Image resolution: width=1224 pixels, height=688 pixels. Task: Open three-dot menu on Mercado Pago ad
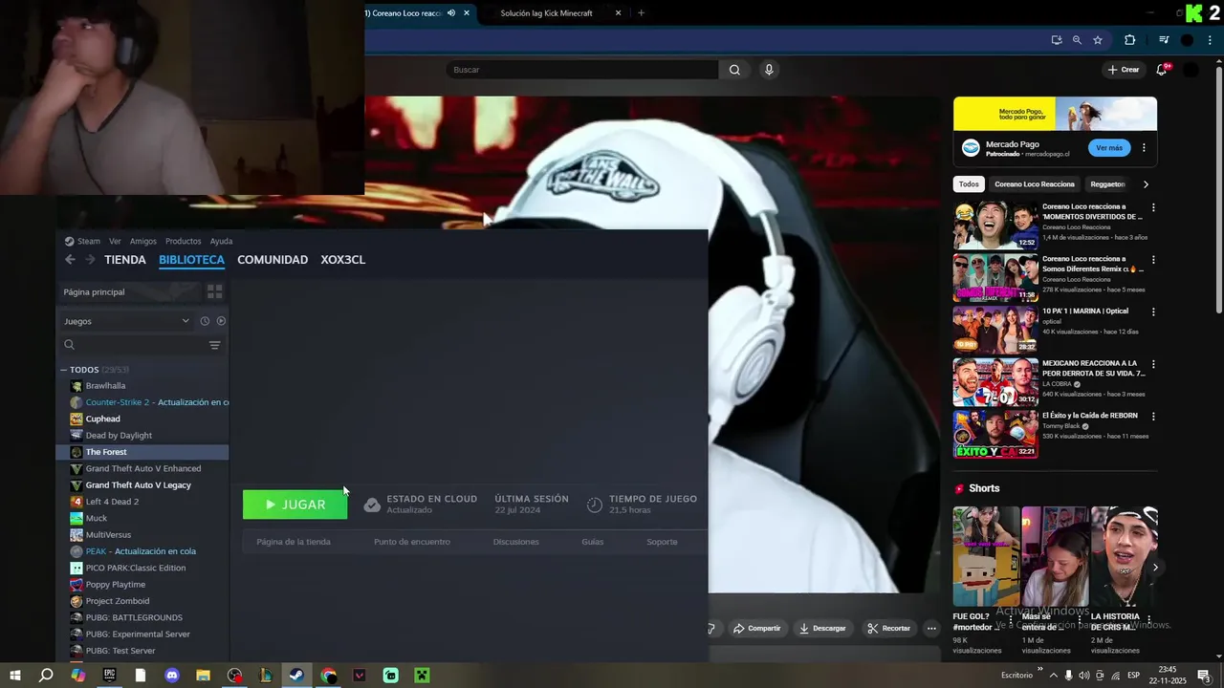1144,148
